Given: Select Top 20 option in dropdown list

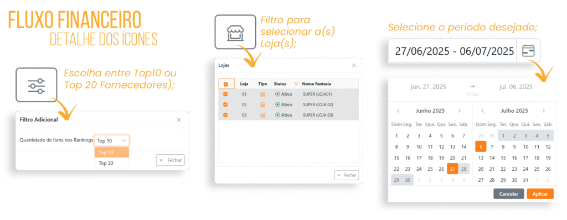Looking at the screenshot, I should 112,163.
